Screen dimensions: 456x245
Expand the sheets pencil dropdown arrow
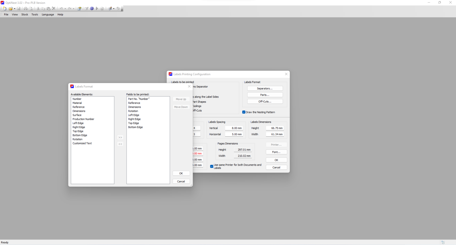pos(114,9)
